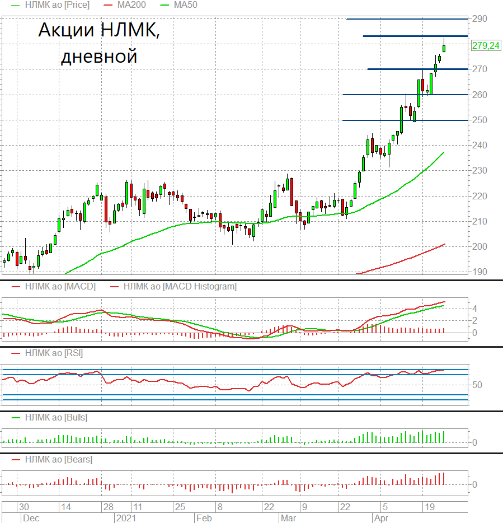Click the end of the red MA200 line
Screen dimensions: 503x523
pos(444,245)
